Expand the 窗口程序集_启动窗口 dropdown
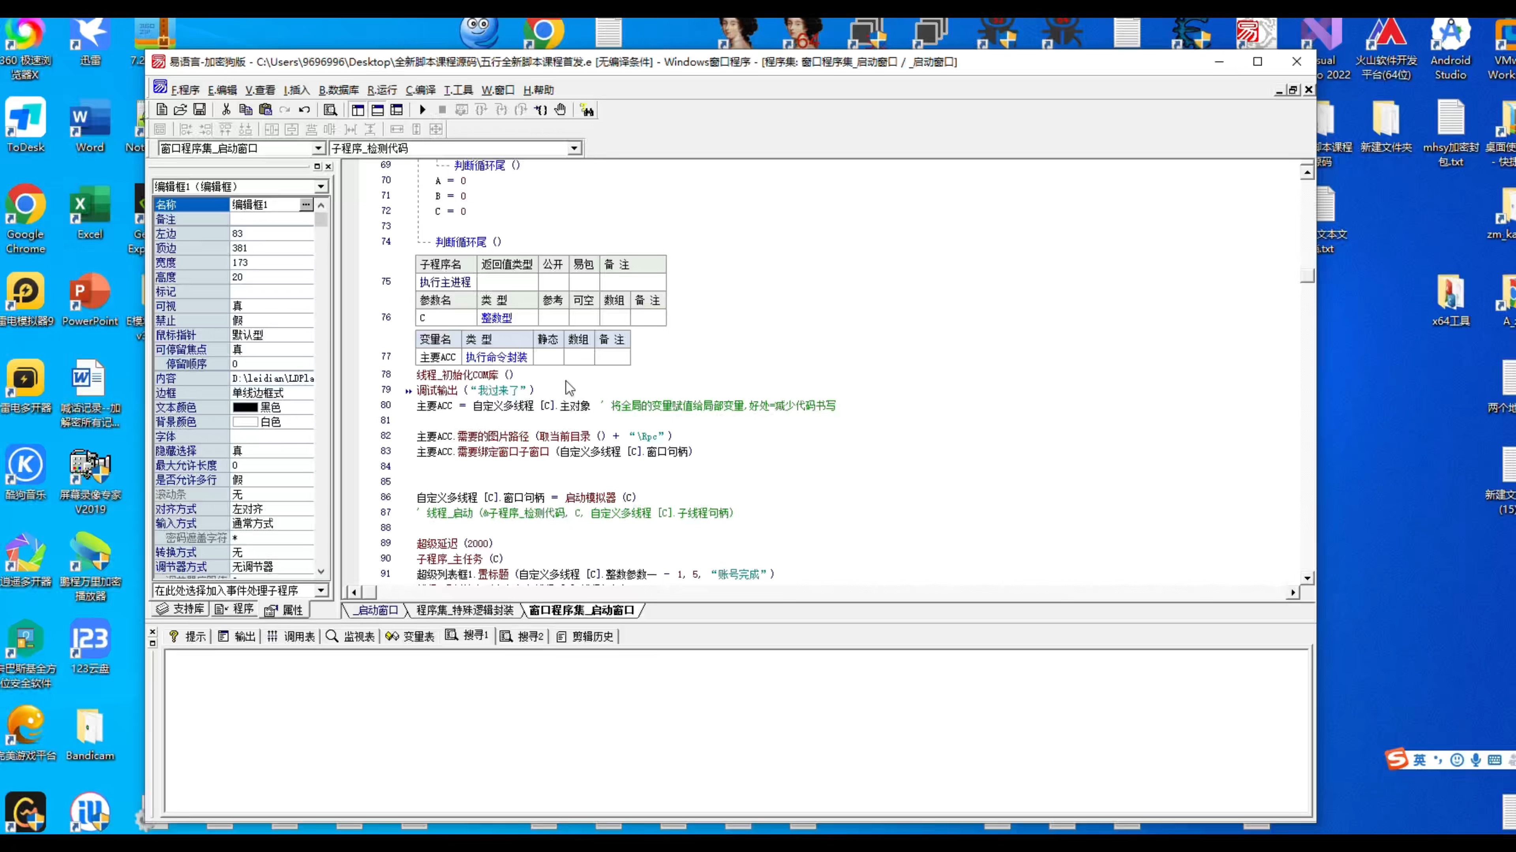Screen dimensions: 1516x852 [x=318, y=148]
